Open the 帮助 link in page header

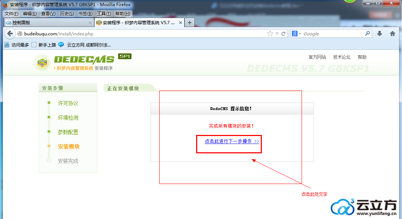pyautogui.click(x=362, y=57)
